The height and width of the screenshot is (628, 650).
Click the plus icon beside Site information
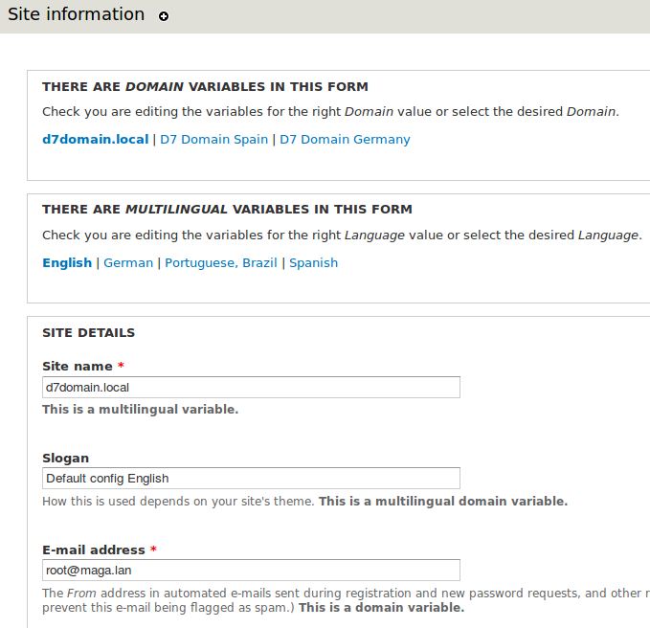tap(164, 16)
